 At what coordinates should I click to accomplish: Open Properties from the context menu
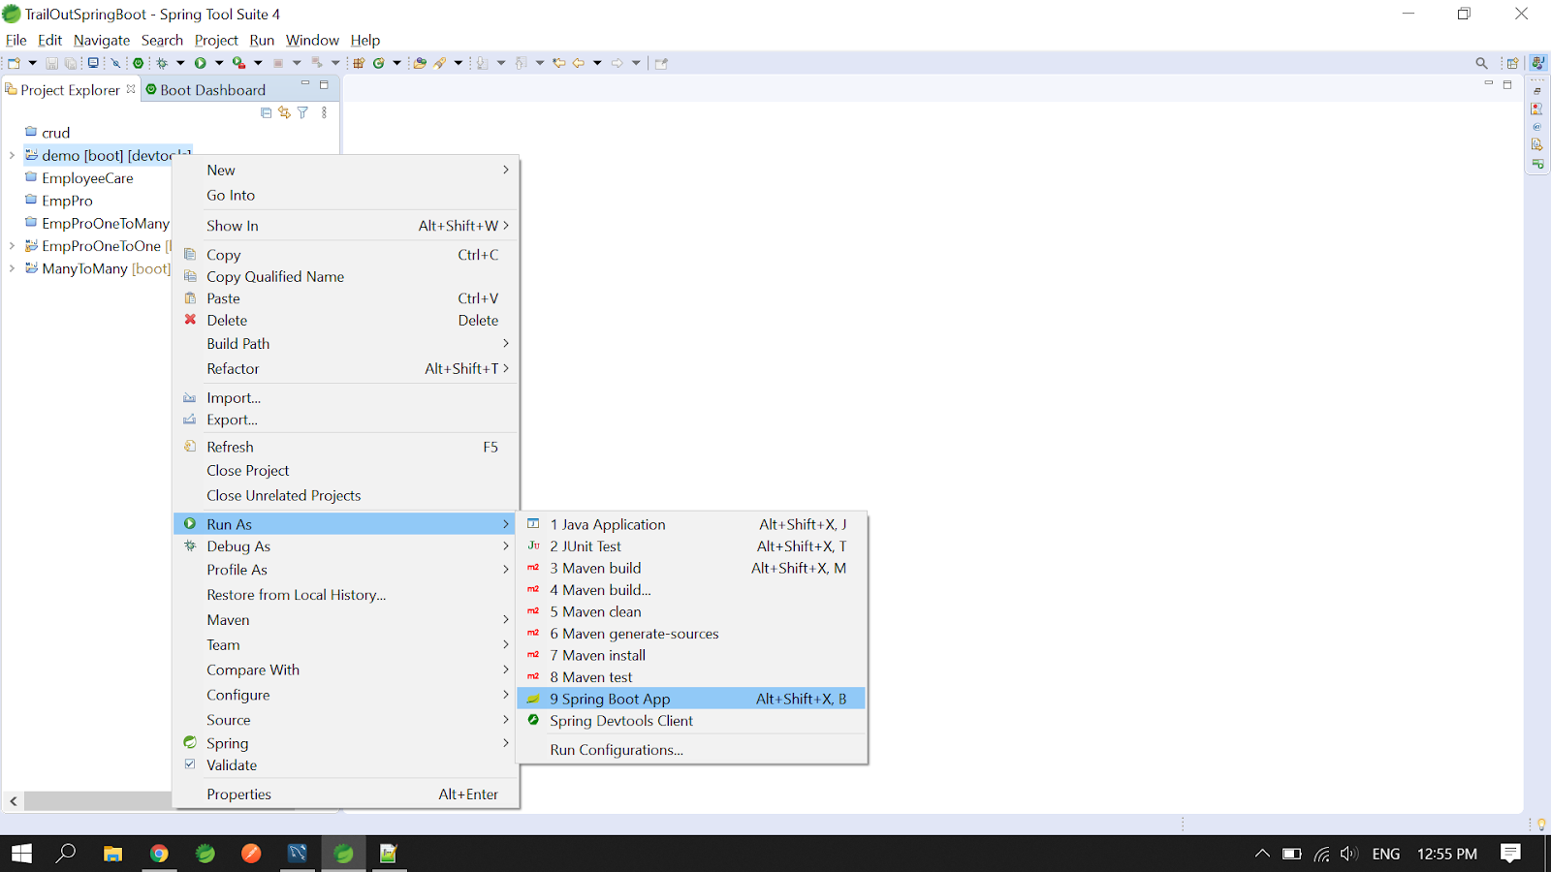[x=346, y=794]
